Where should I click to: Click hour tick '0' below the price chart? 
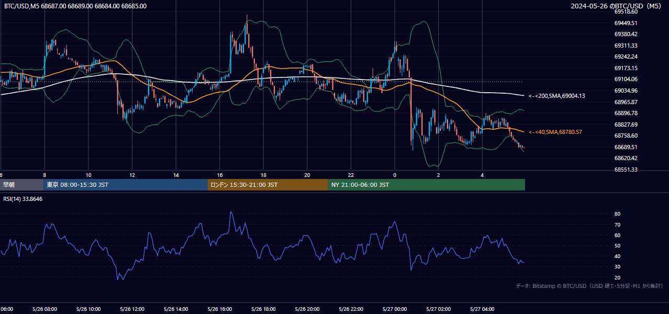click(395, 175)
